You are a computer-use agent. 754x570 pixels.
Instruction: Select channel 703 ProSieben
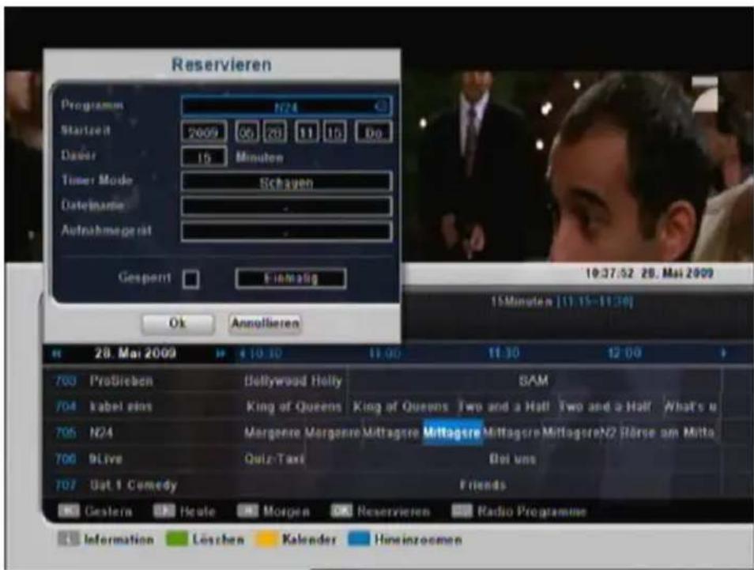[139, 381]
